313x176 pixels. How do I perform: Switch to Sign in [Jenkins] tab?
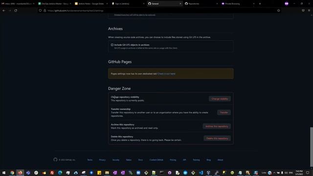click(128, 3)
